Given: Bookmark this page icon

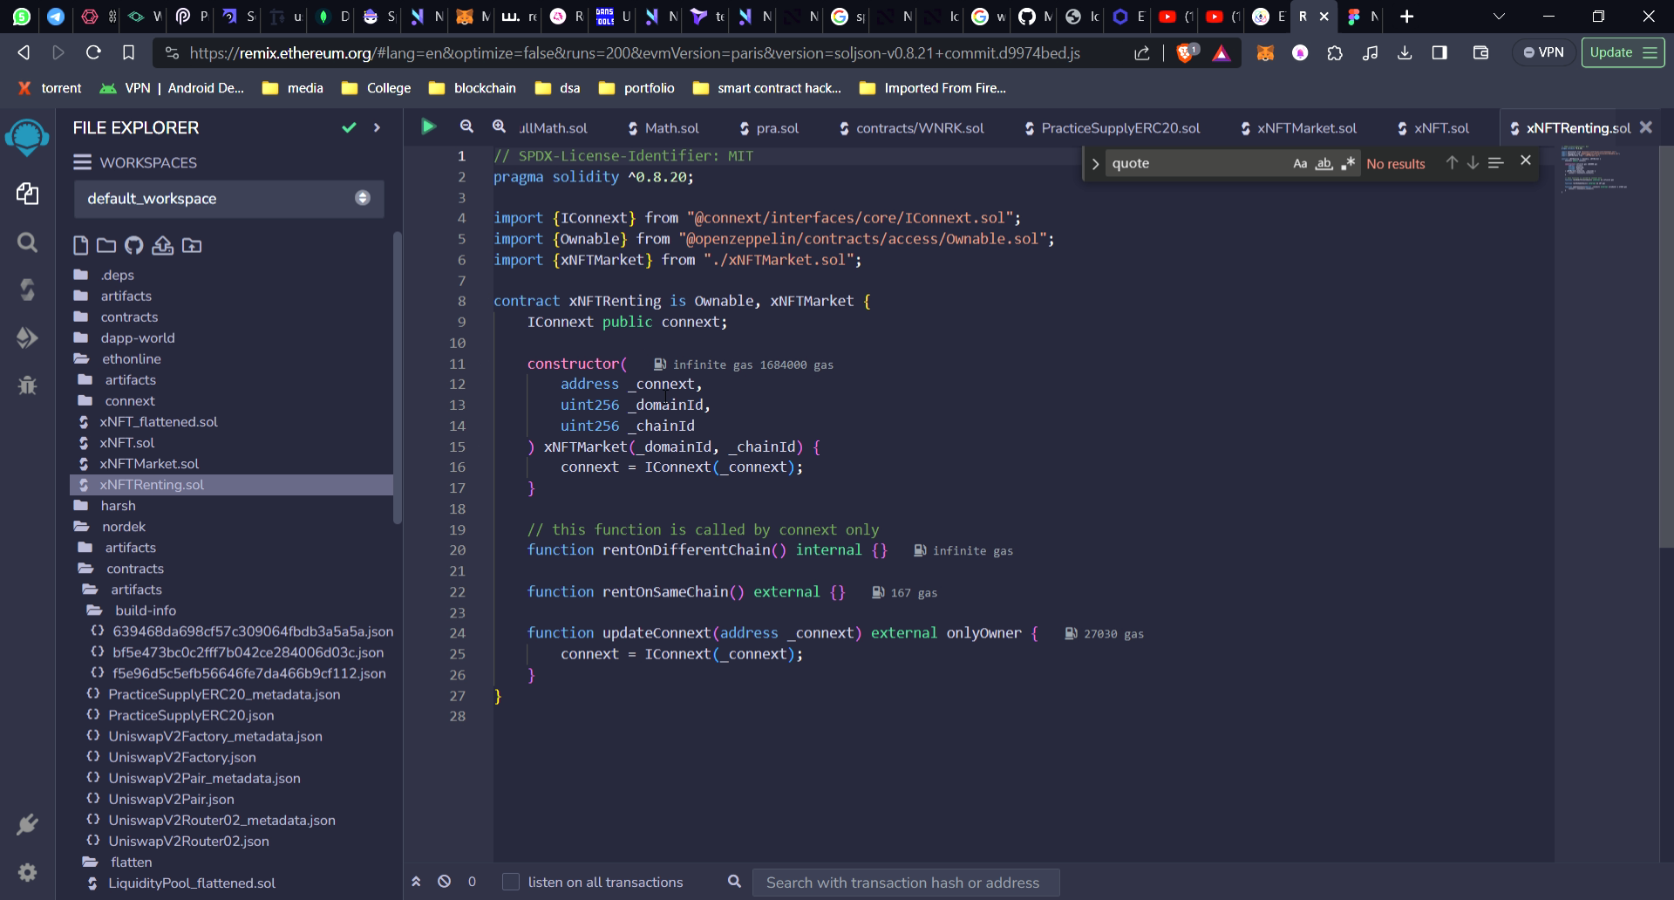Looking at the screenshot, I should (x=128, y=52).
